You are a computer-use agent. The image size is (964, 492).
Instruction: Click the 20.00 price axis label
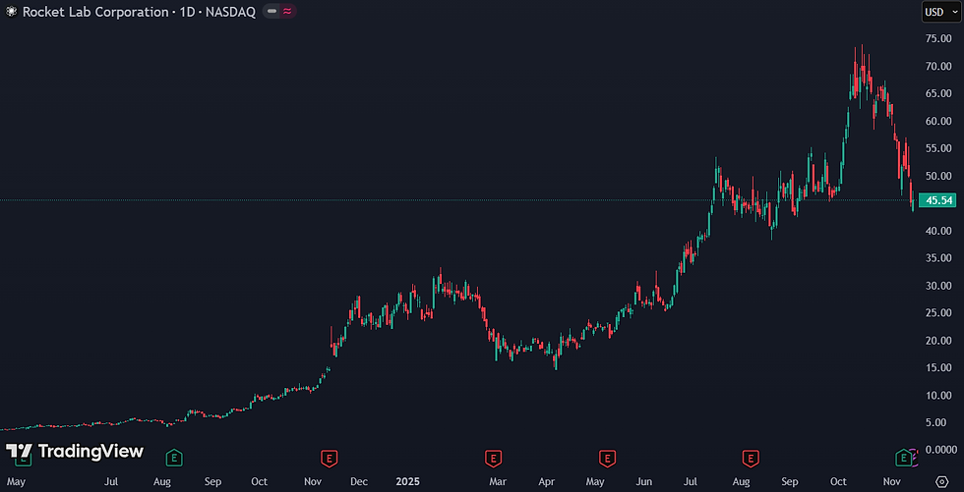pyautogui.click(x=938, y=340)
